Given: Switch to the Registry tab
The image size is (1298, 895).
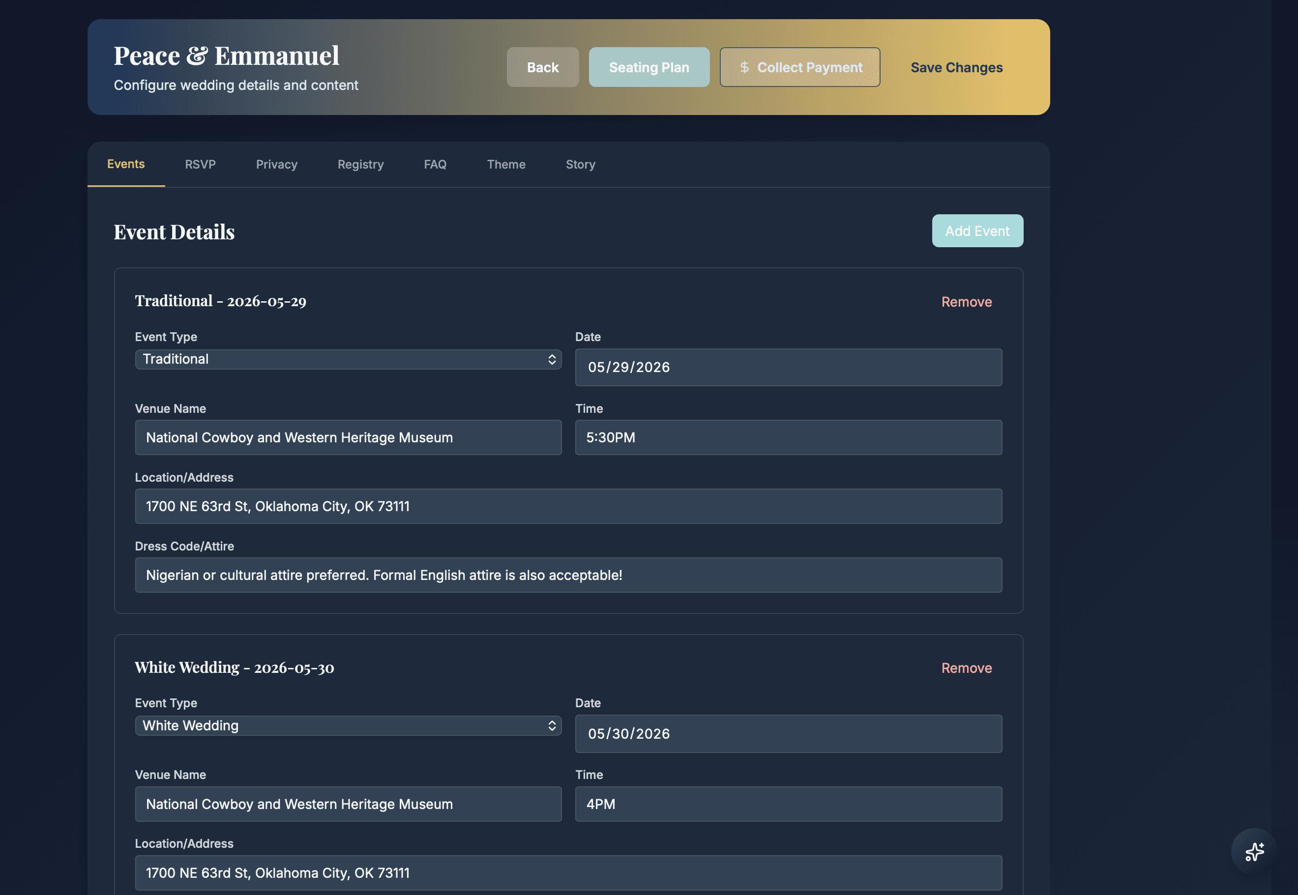Looking at the screenshot, I should (x=360, y=164).
